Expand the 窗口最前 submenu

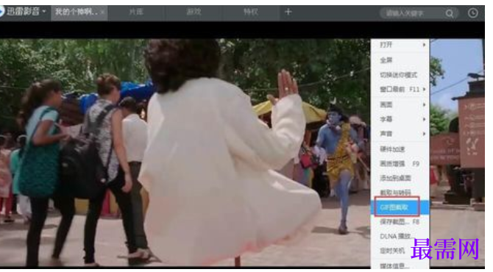[x=400, y=90]
